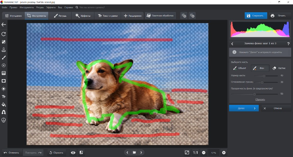The width and height of the screenshot is (293, 157).
Task: Click the vignette tool icon
Action: pos(4,81)
